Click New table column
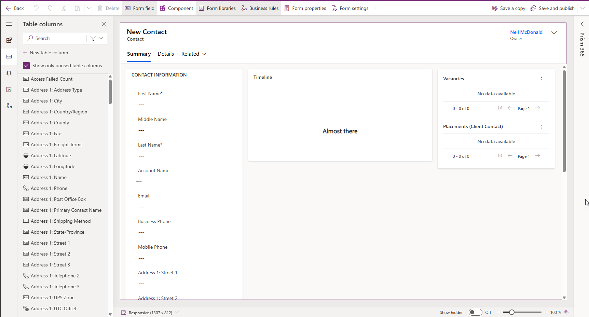The height and width of the screenshot is (317, 589). click(x=45, y=53)
